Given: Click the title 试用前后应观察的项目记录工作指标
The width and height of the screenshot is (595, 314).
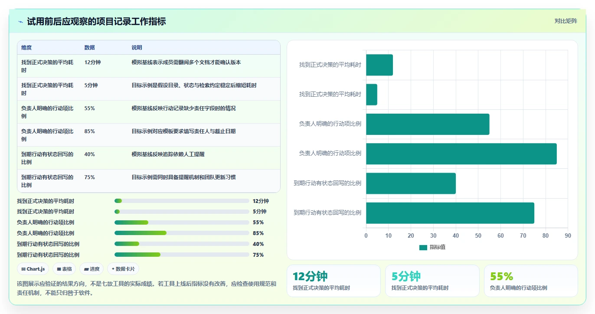Looking at the screenshot, I should (96, 21).
